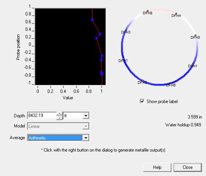Decrease depth with the down stepper arrow
This screenshot has width=206, height=176.
[60, 117]
